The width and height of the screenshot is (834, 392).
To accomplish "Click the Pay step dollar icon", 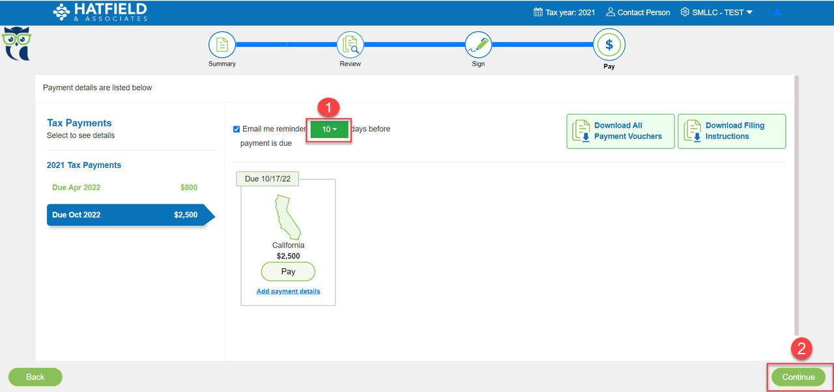I will [x=609, y=45].
